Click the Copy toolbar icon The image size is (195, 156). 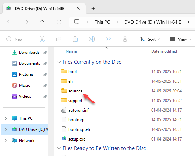click(59, 39)
